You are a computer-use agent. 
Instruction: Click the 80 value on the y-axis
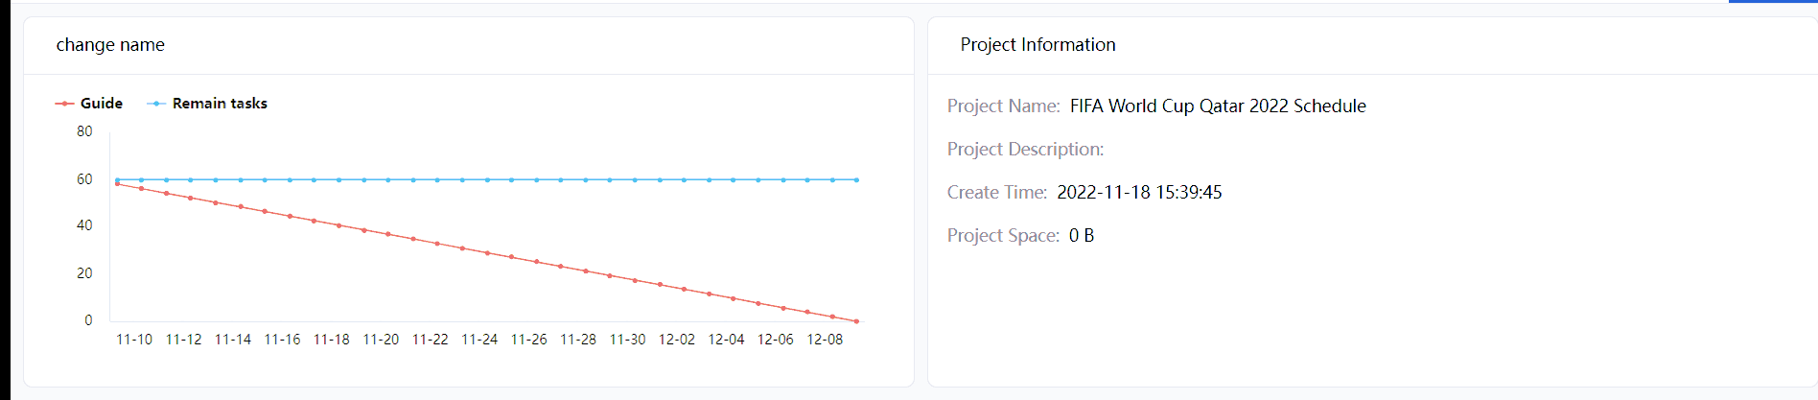pos(84,131)
